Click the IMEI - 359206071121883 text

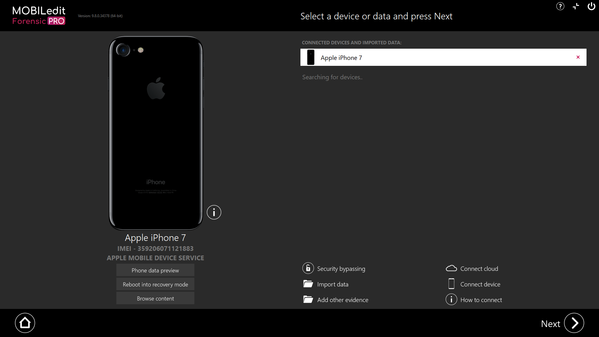(155, 249)
